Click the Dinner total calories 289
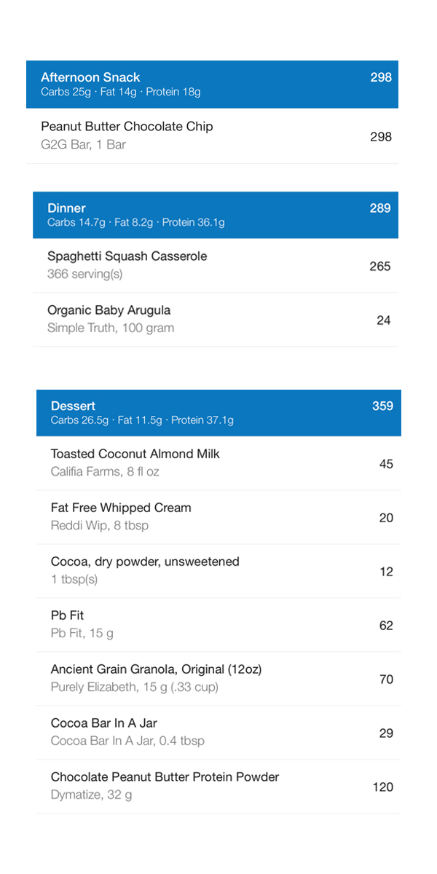 point(380,208)
